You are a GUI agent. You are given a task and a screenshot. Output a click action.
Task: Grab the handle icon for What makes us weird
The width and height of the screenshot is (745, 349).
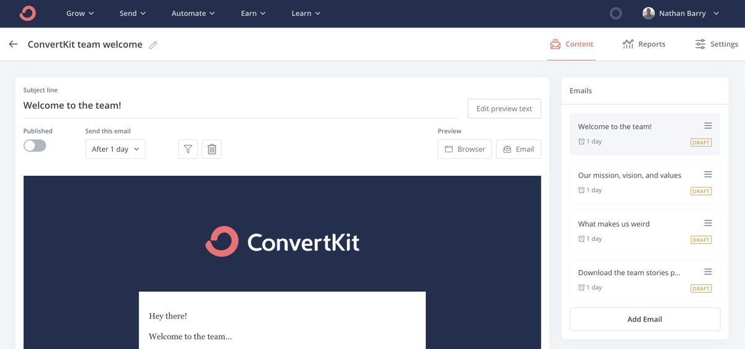(708, 223)
